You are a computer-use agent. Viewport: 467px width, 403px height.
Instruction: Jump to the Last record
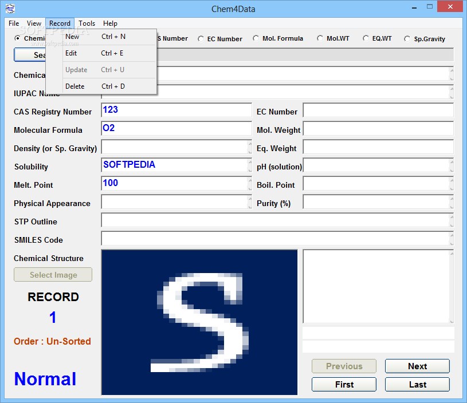(417, 384)
